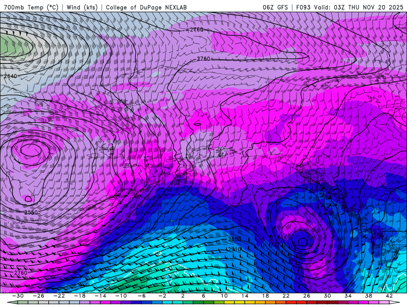Select the -22 tick label on color scale
This screenshot has height=305, width=407.
coord(59,296)
